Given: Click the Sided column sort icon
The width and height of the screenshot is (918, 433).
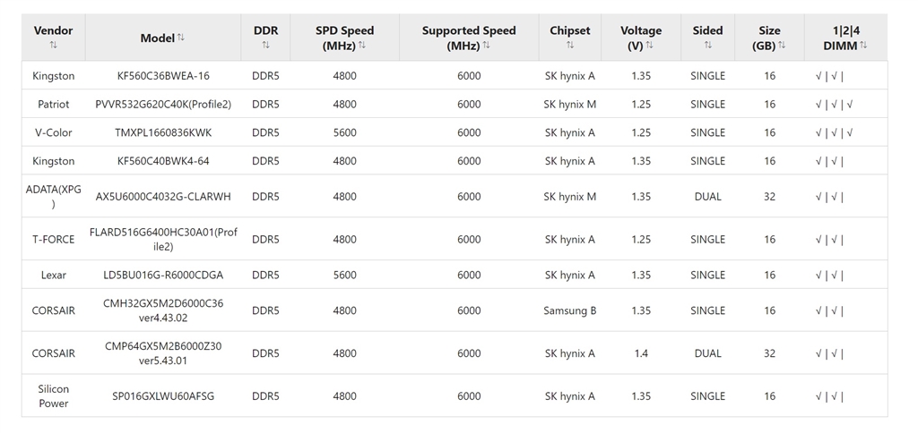Looking at the screenshot, I should point(708,45).
